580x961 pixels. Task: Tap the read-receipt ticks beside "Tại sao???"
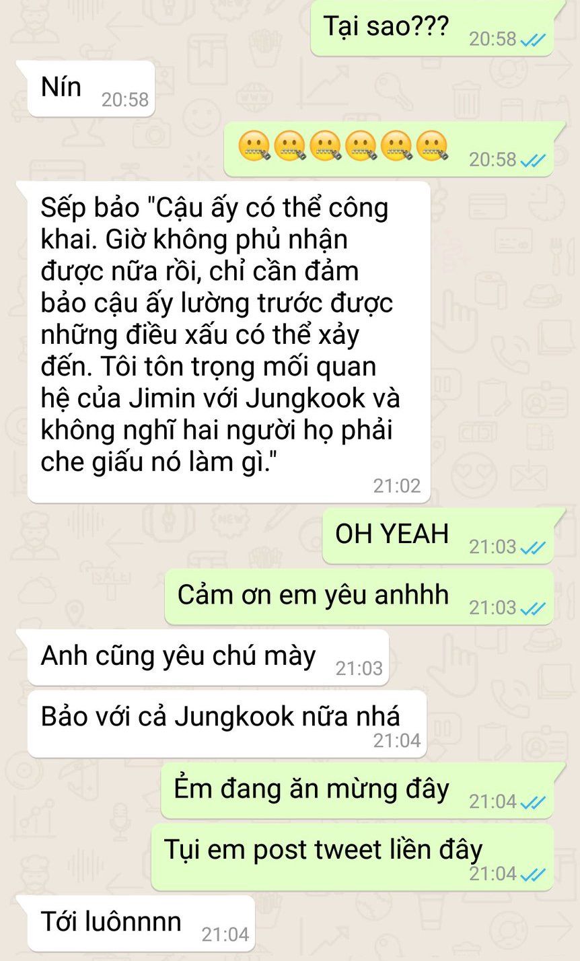pos(532,40)
